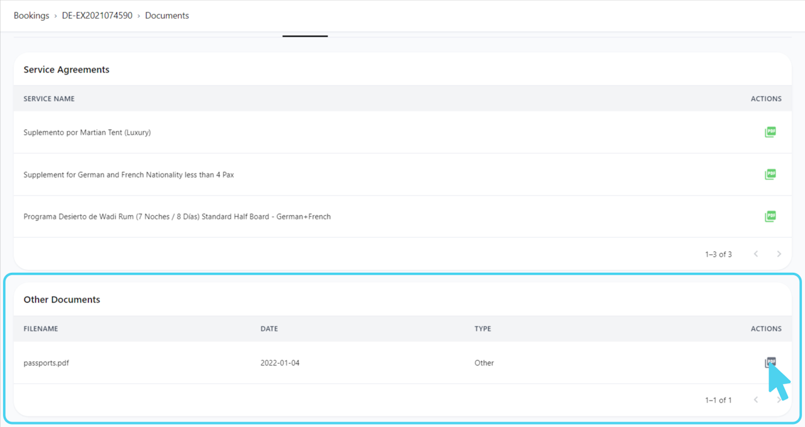Go to previous page of Other Documents

point(756,400)
